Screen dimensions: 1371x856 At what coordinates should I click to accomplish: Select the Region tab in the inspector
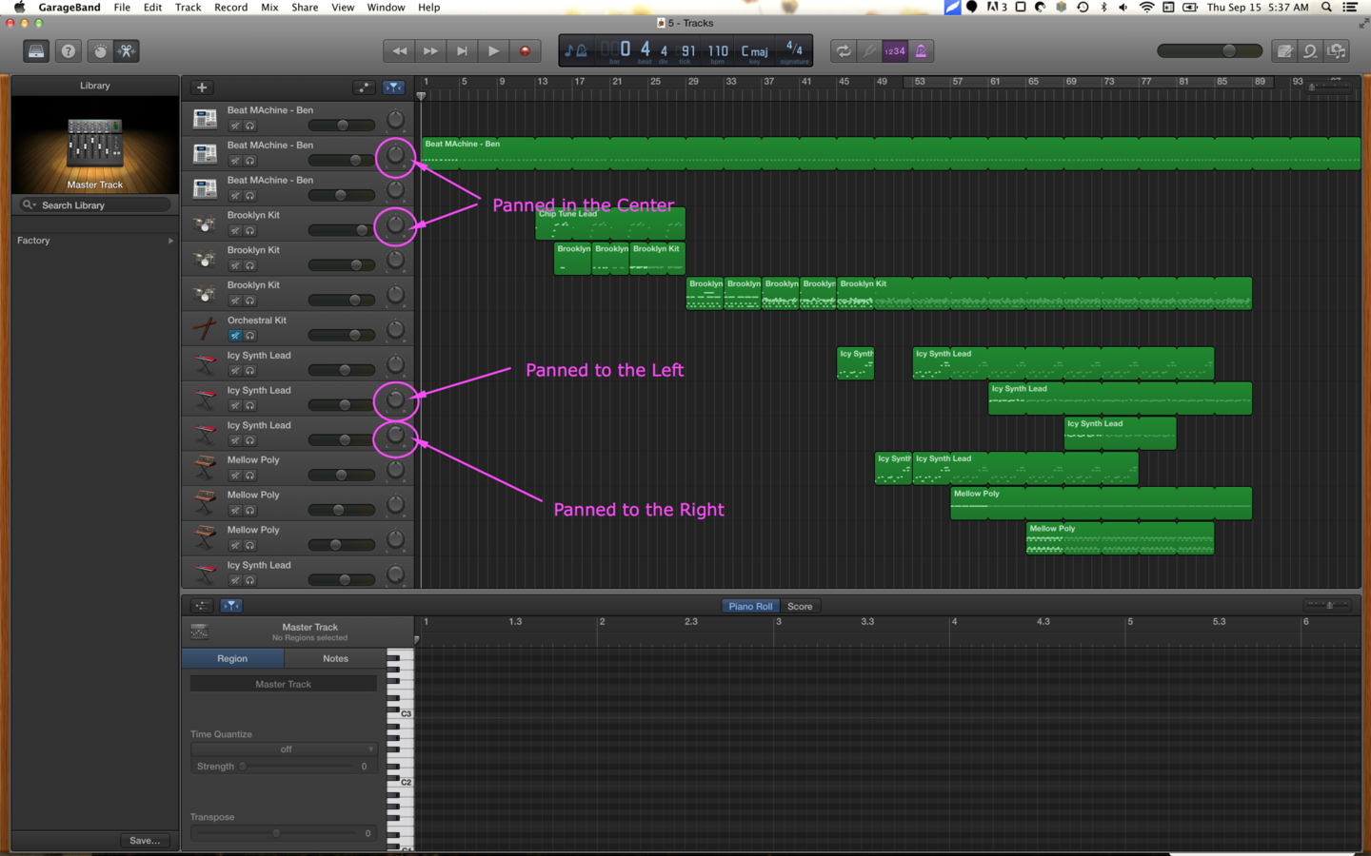(x=232, y=658)
